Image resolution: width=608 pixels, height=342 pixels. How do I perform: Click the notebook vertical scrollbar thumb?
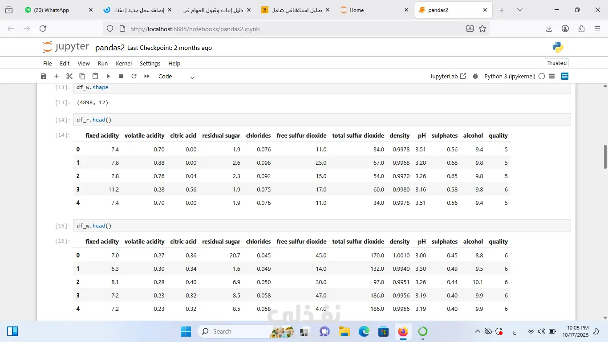coord(605,157)
